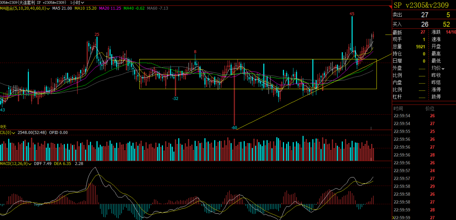Viewport: 456px width, 220px height.
Task: Open the MACD(12,26,9) indicator dropdown
Action: 30,164
